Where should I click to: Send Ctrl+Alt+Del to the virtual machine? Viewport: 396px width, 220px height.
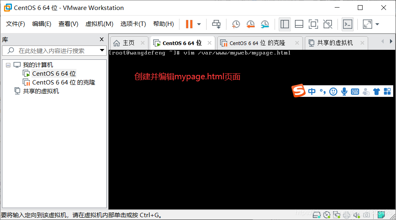pyautogui.click(x=216, y=24)
